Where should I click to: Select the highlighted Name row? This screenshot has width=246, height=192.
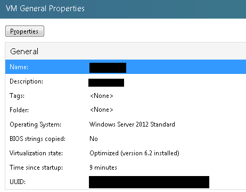[x=126, y=67]
